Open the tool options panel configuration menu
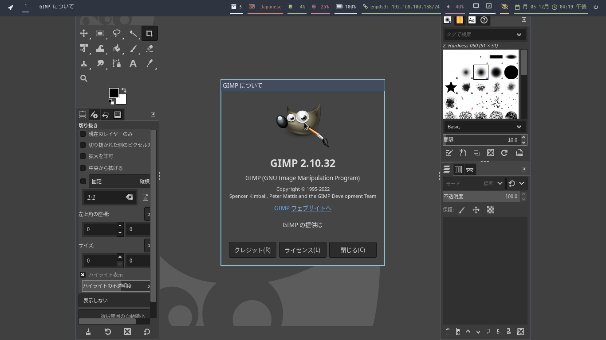606x340 pixels. pos(153,114)
